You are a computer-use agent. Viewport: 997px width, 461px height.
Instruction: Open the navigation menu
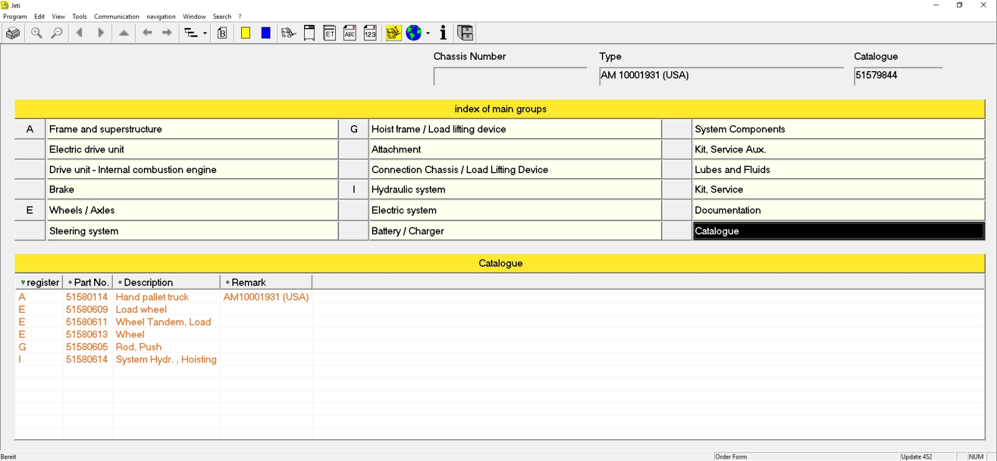[x=161, y=17]
